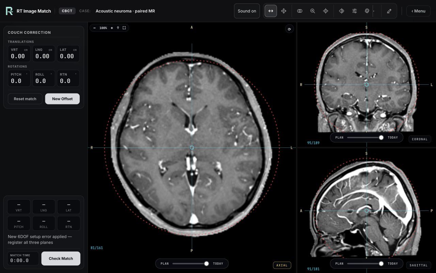Click the LAT translation value field
This screenshot has height=273, width=436.
(68, 54)
